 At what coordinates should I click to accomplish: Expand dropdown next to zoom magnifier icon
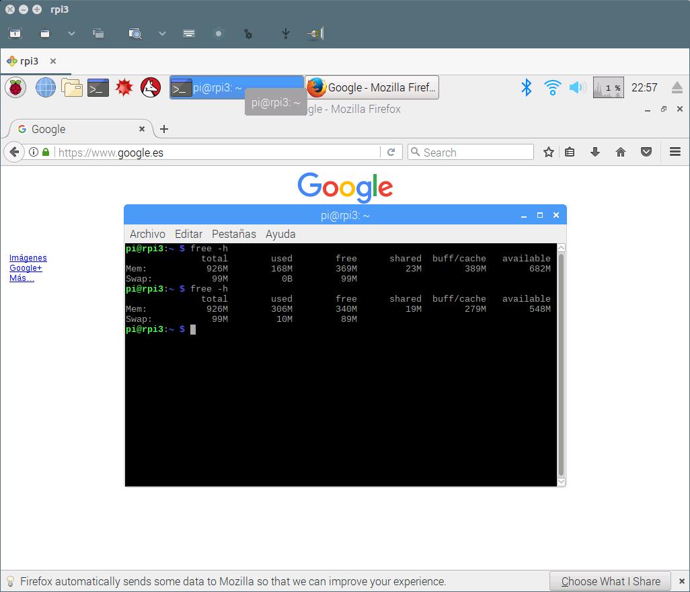point(162,34)
